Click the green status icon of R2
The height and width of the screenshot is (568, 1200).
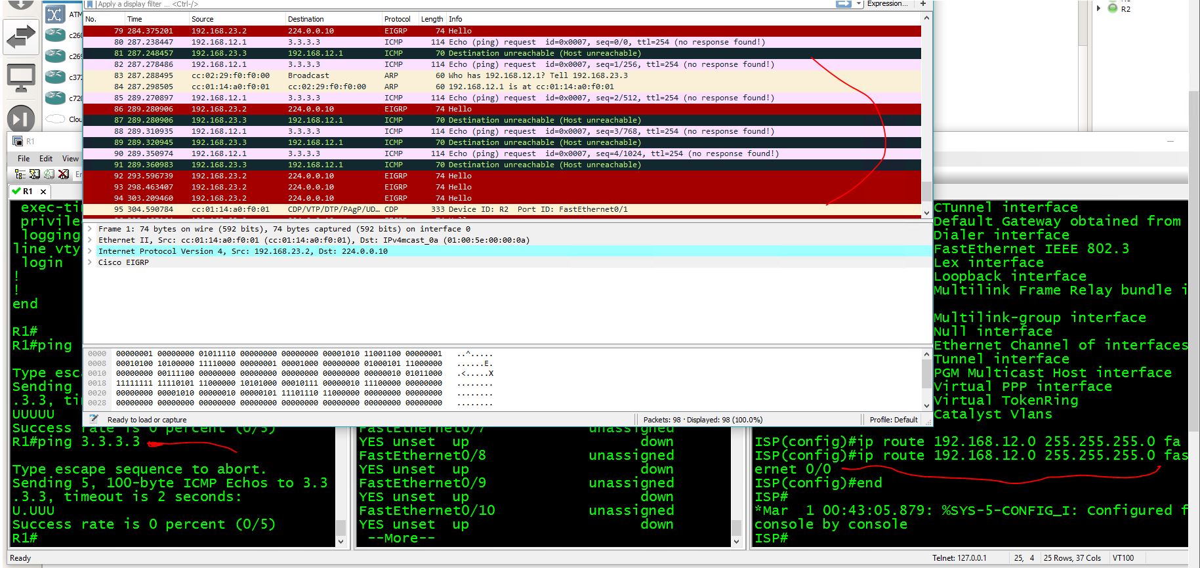(x=1112, y=8)
